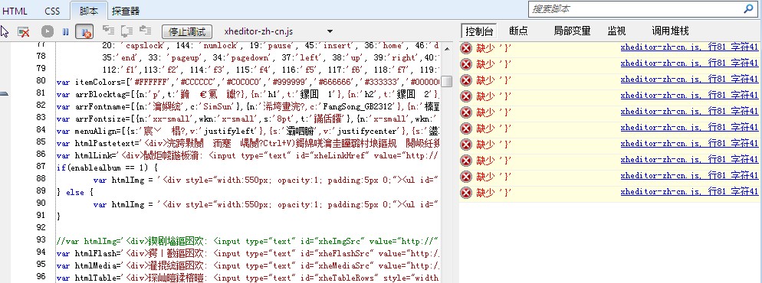
Task: Click line number 81 in the gutter
Action: tap(41, 93)
